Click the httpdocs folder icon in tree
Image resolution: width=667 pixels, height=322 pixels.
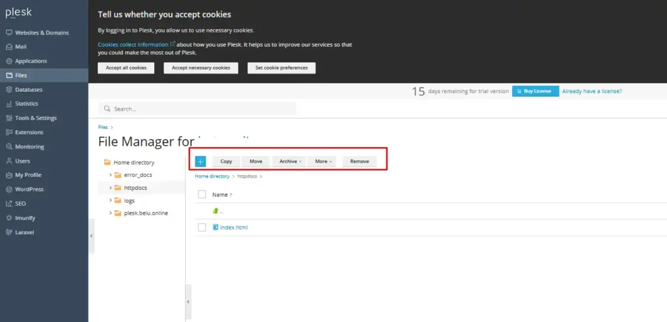click(118, 188)
